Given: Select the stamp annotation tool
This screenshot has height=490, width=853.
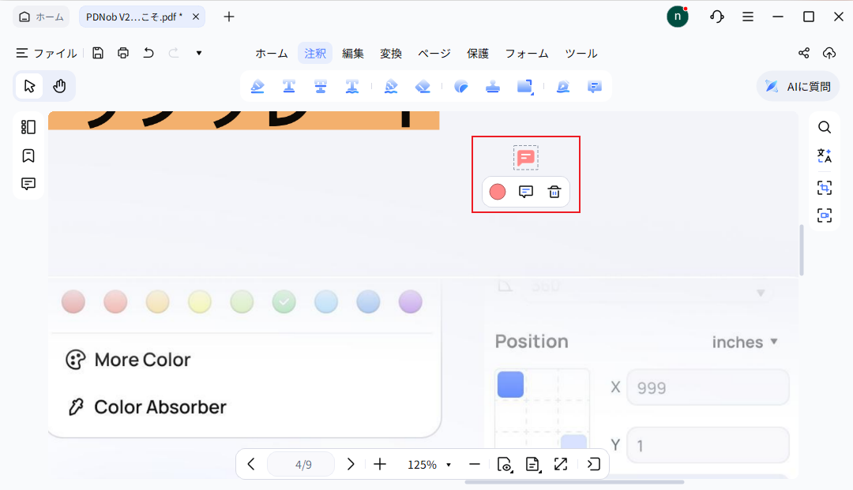Looking at the screenshot, I should (x=493, y=87).
